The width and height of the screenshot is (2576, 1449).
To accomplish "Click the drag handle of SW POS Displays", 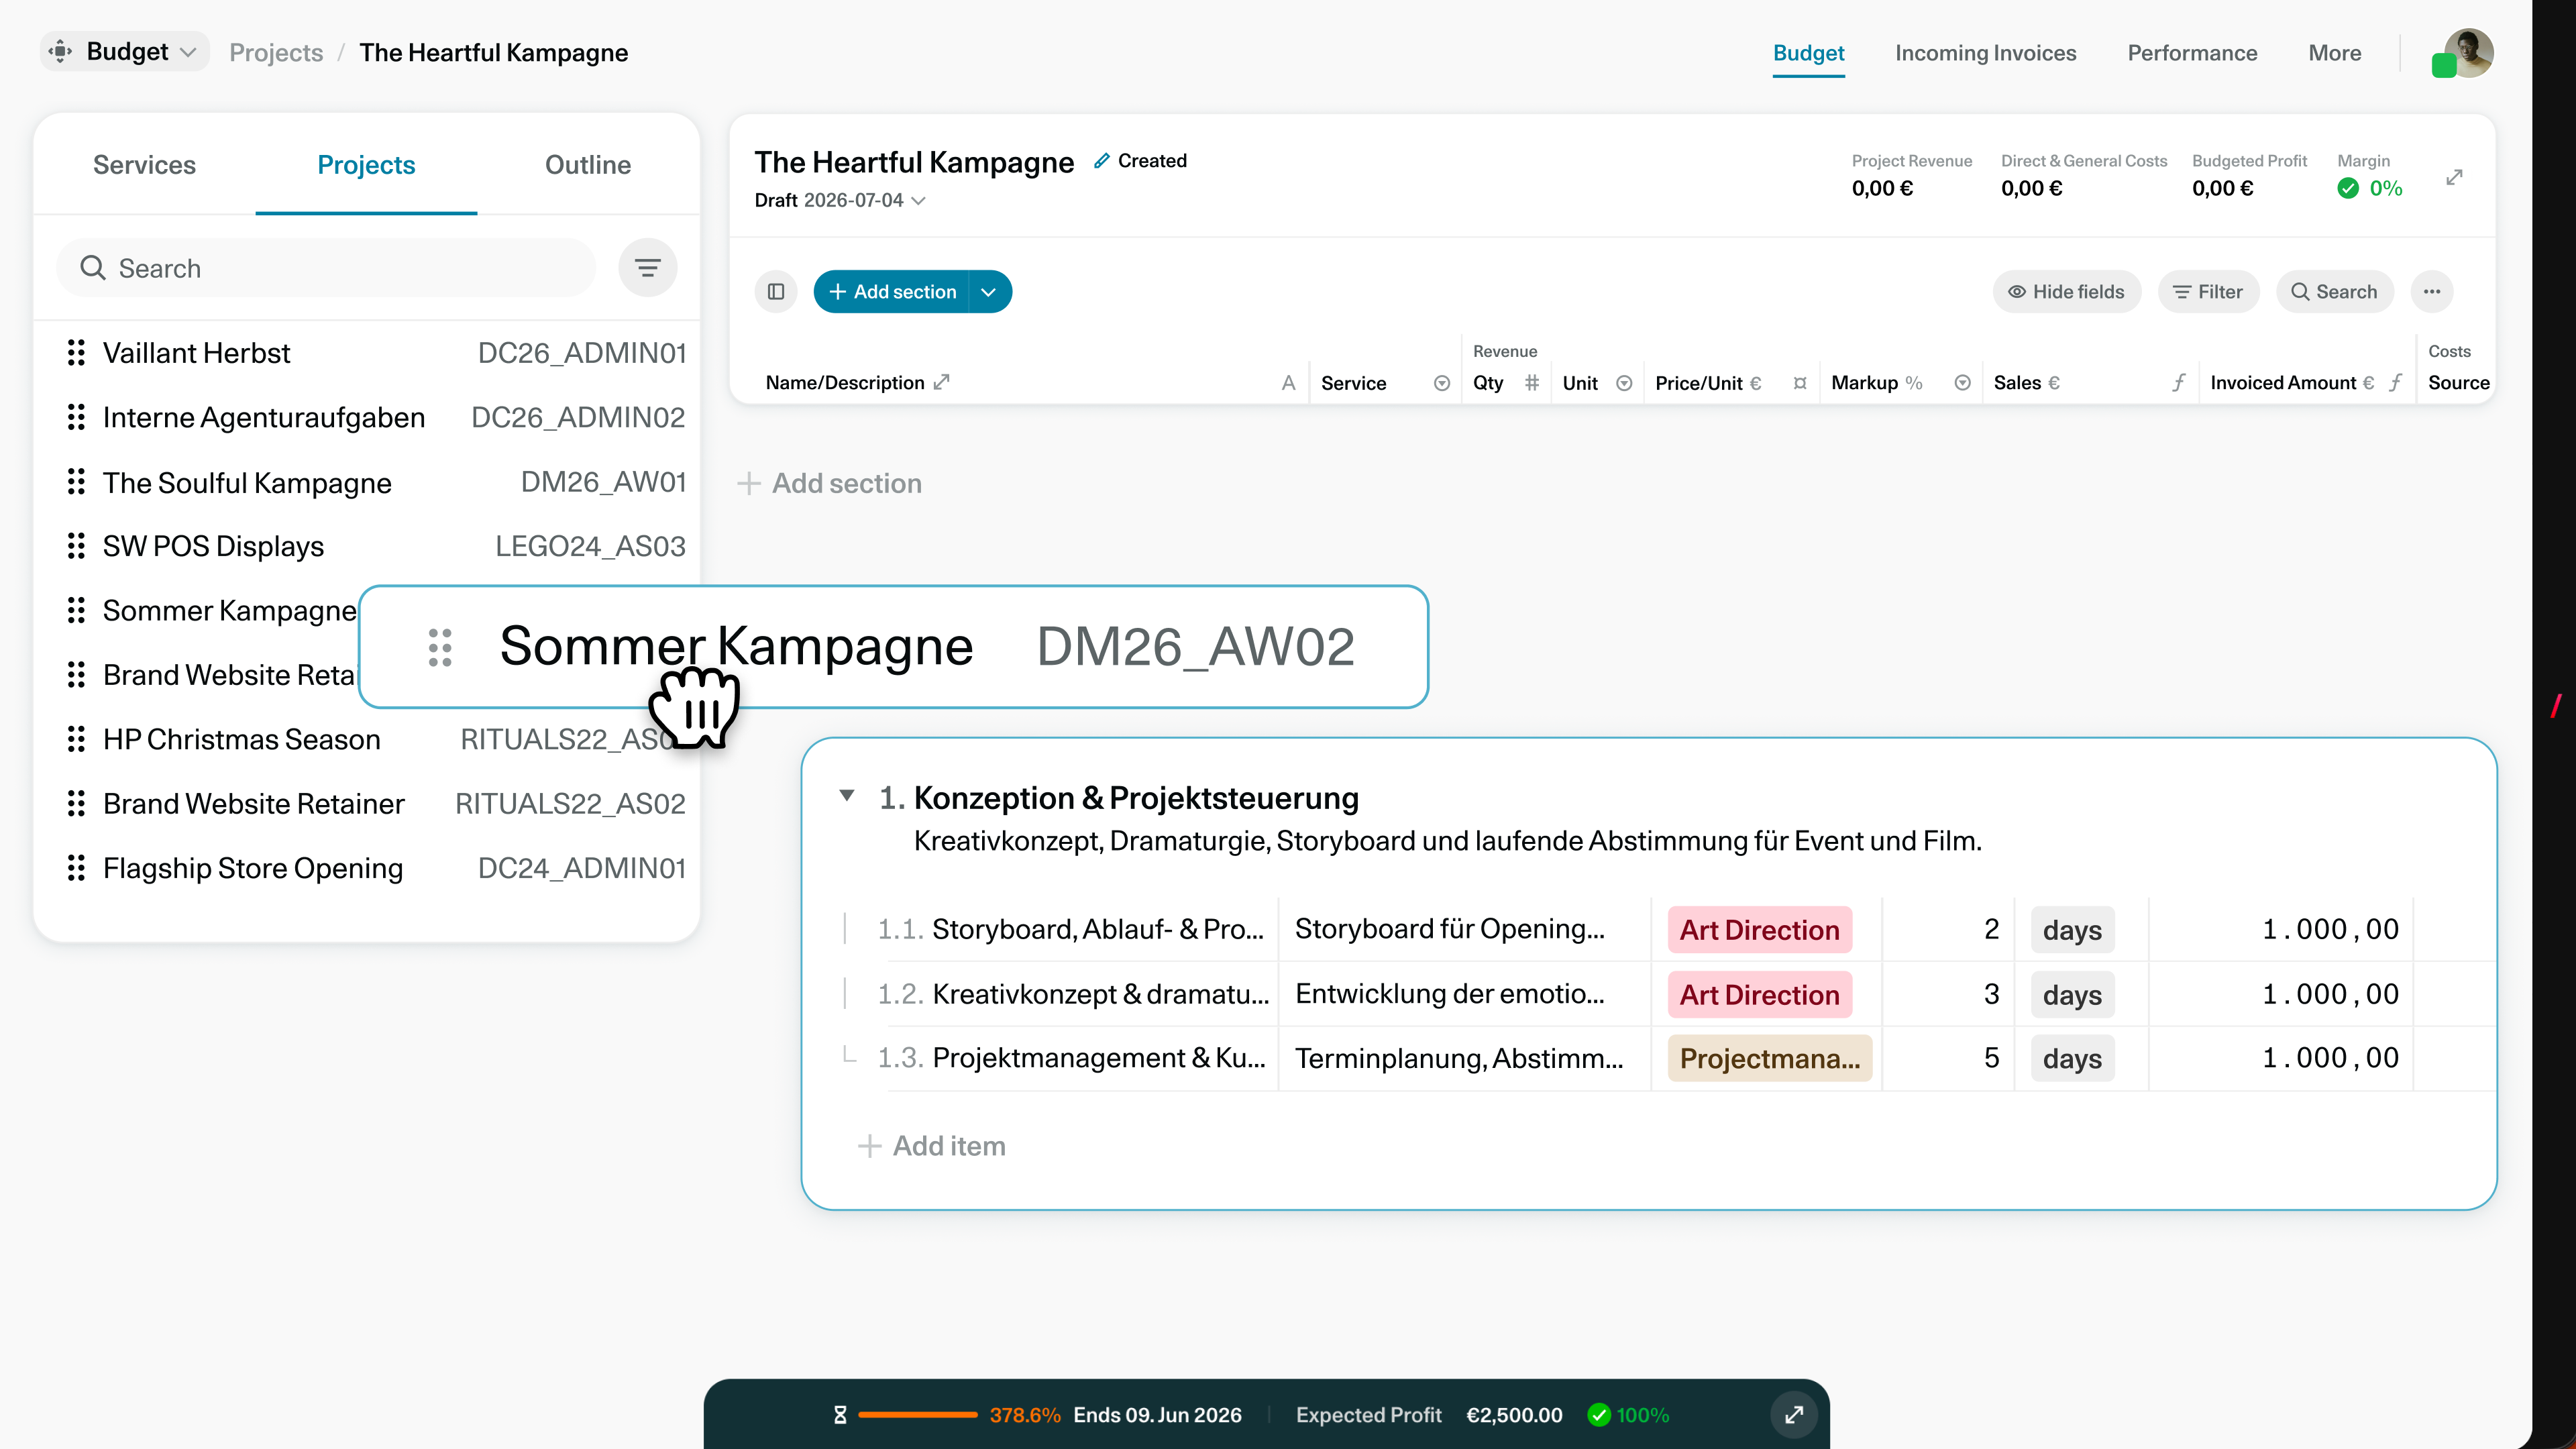I will point(76,546).
